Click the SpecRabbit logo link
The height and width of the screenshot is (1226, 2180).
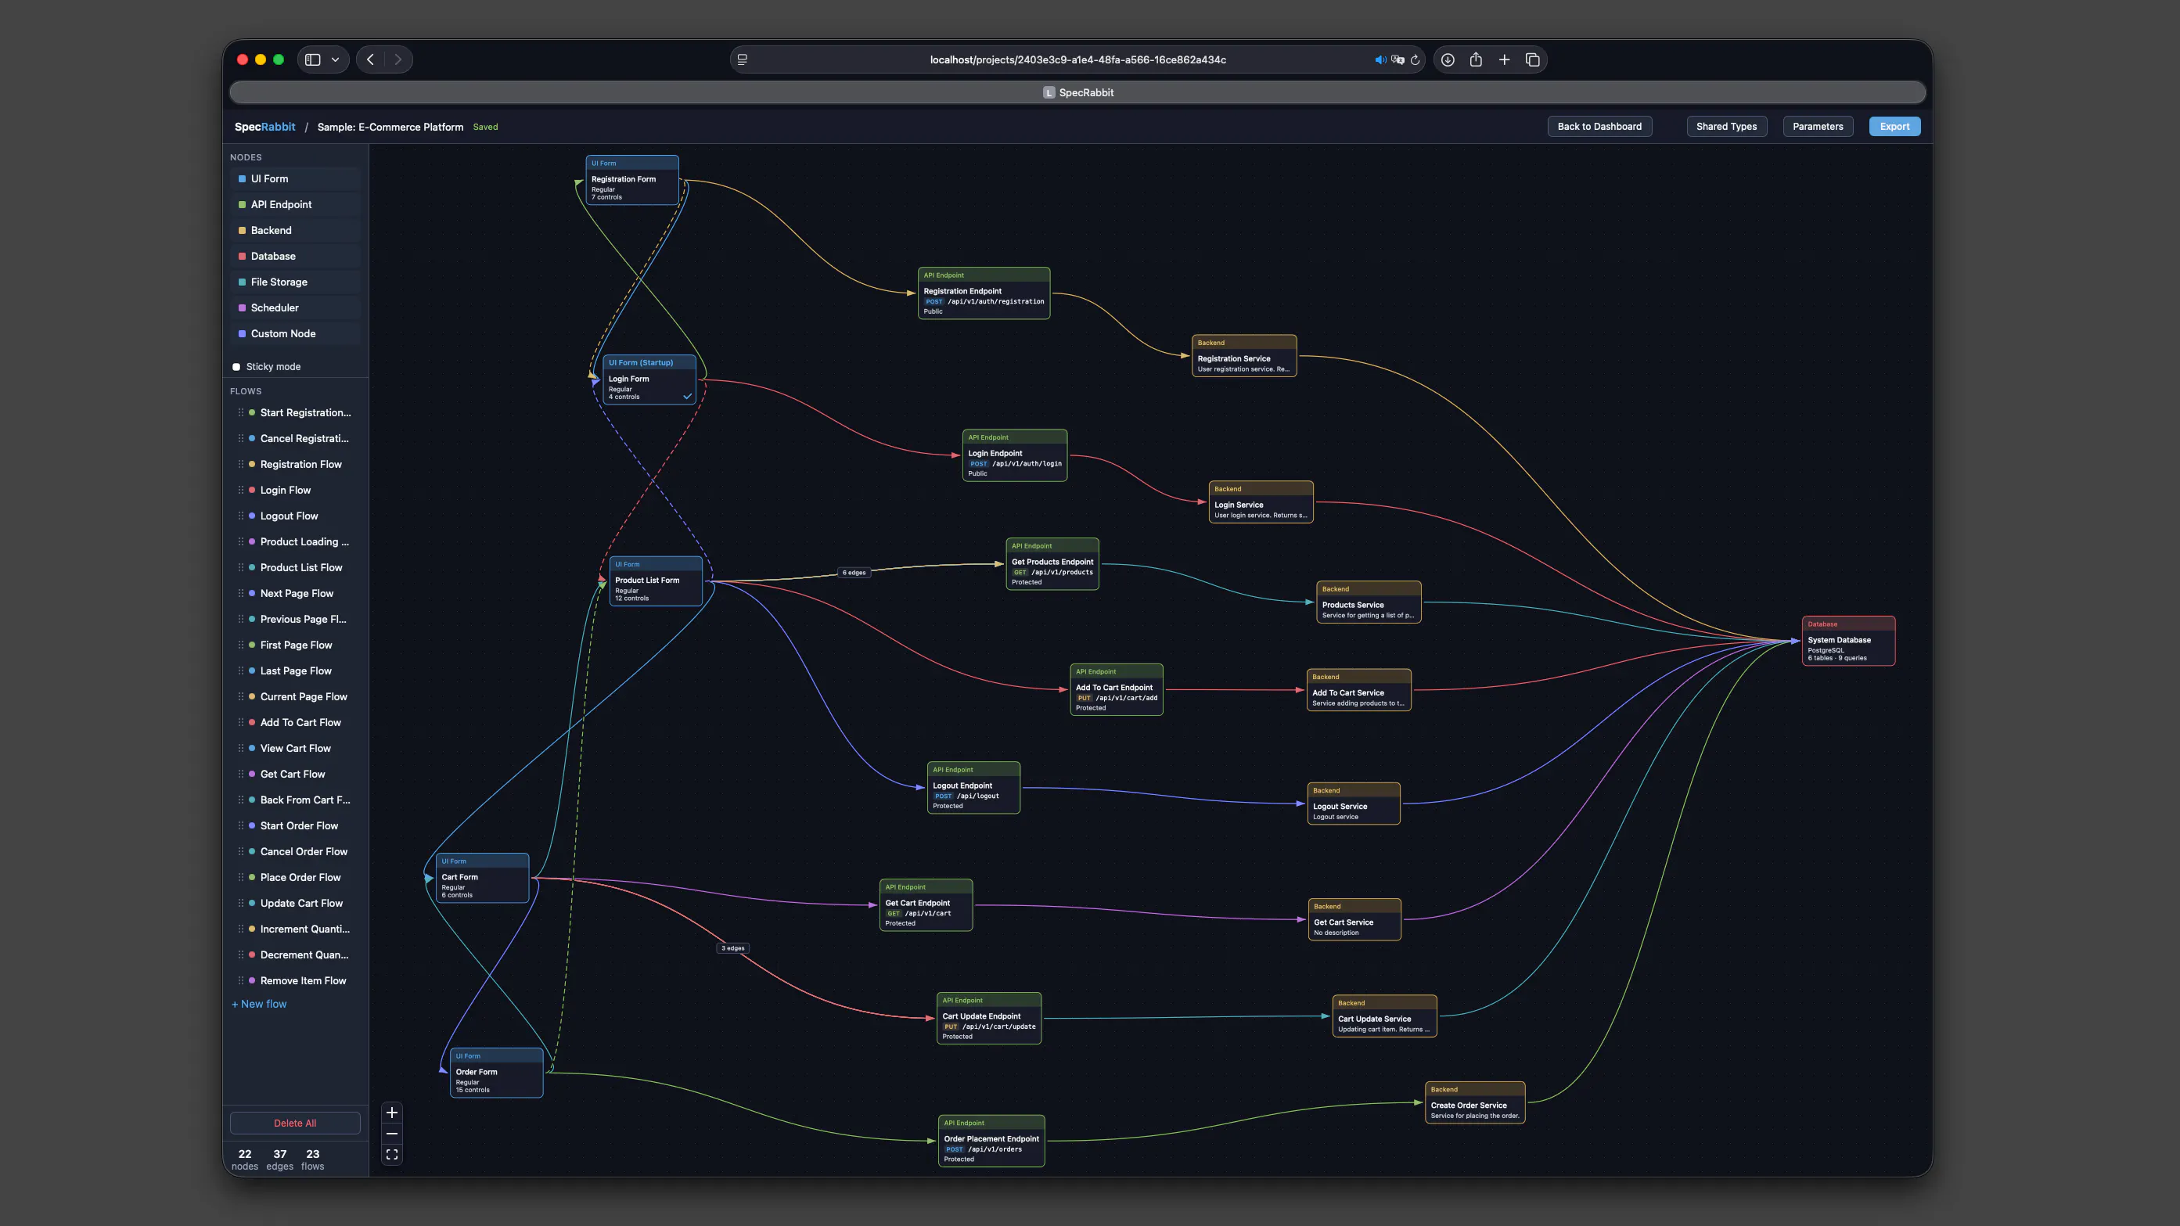(x=265, y=127)
